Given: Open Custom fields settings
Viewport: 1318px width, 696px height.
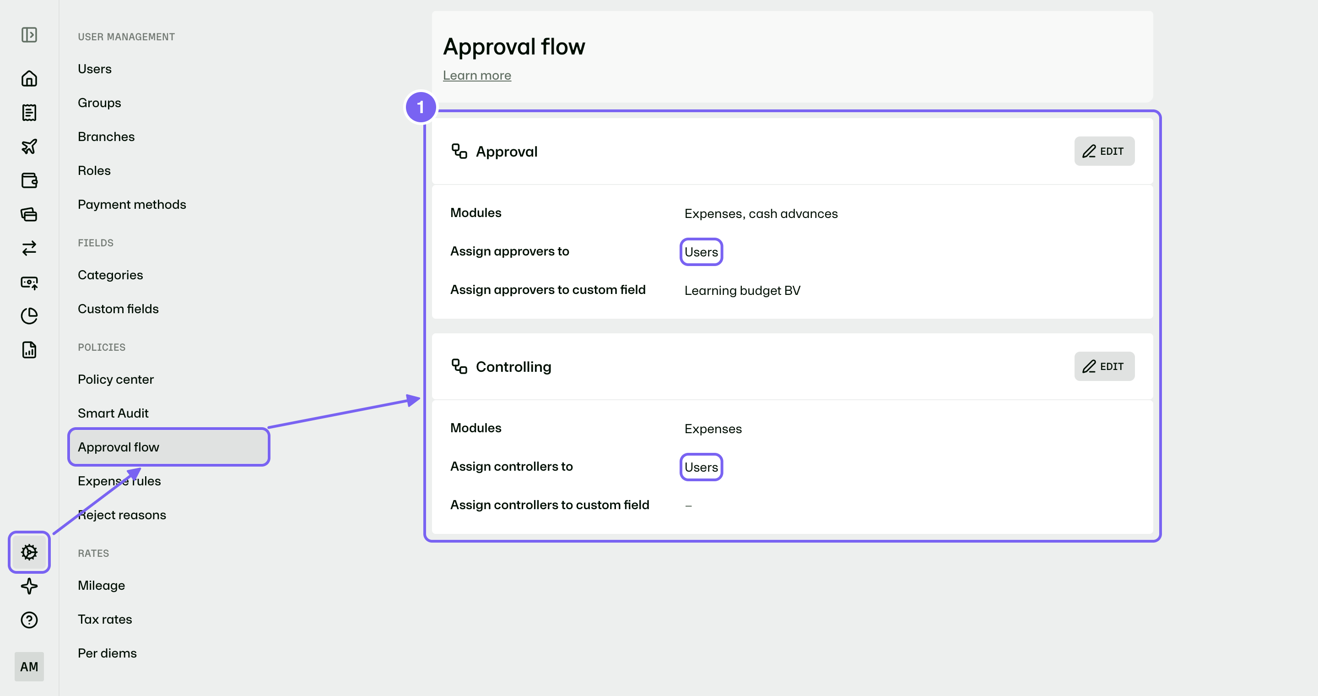Looking at the screenshot, I should [x=118, y=309].
